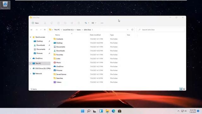Click the Rename icon in the toolbar
The image size is (202, 114).
click(x=65, y=23)
